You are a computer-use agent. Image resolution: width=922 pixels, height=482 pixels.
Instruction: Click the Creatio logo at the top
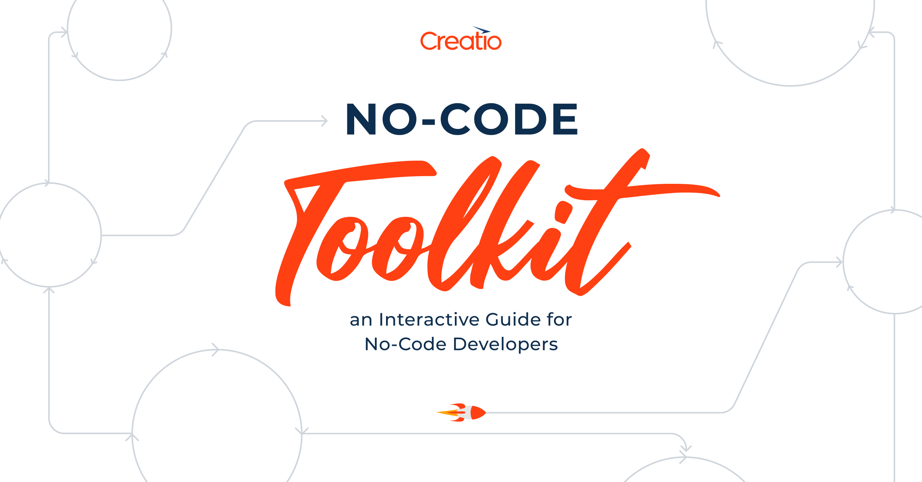click(x=461, y=40)
